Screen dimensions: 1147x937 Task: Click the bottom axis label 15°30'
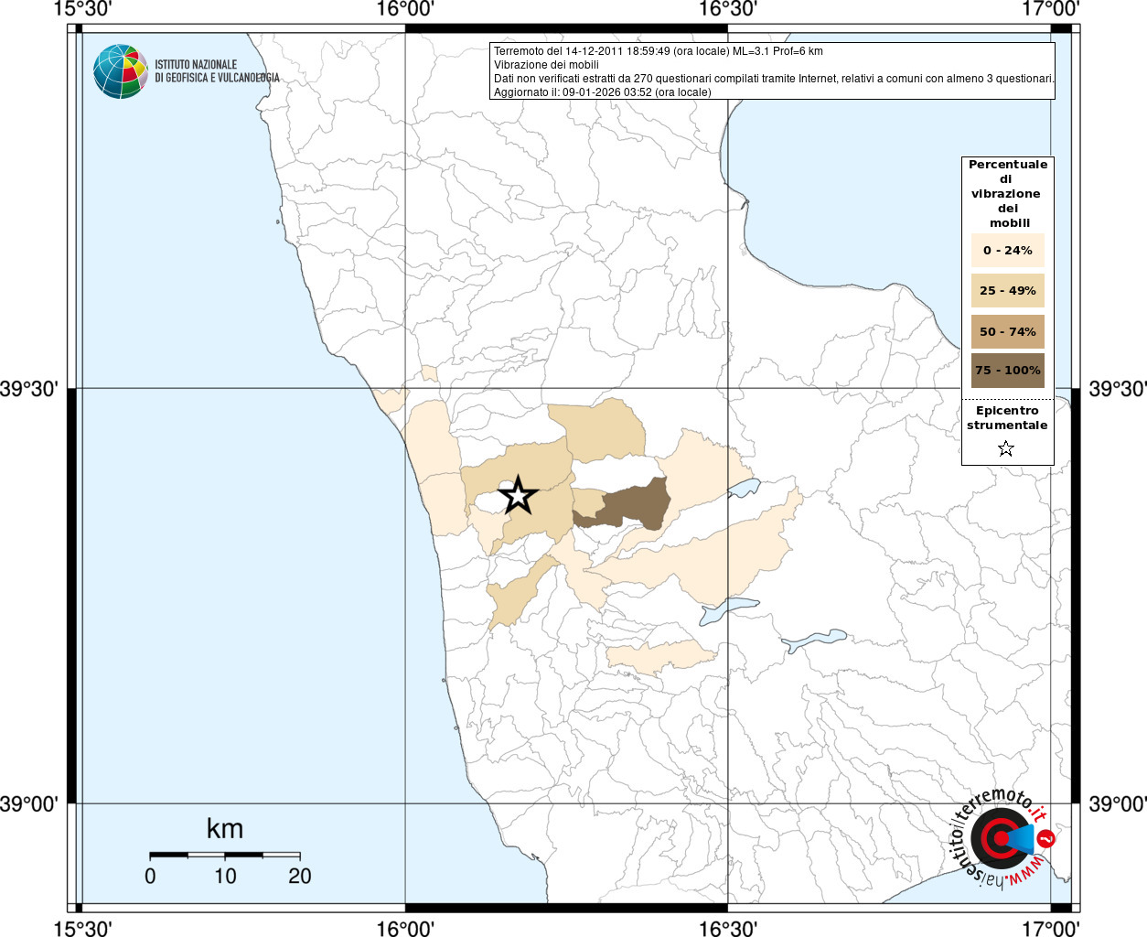83,928
